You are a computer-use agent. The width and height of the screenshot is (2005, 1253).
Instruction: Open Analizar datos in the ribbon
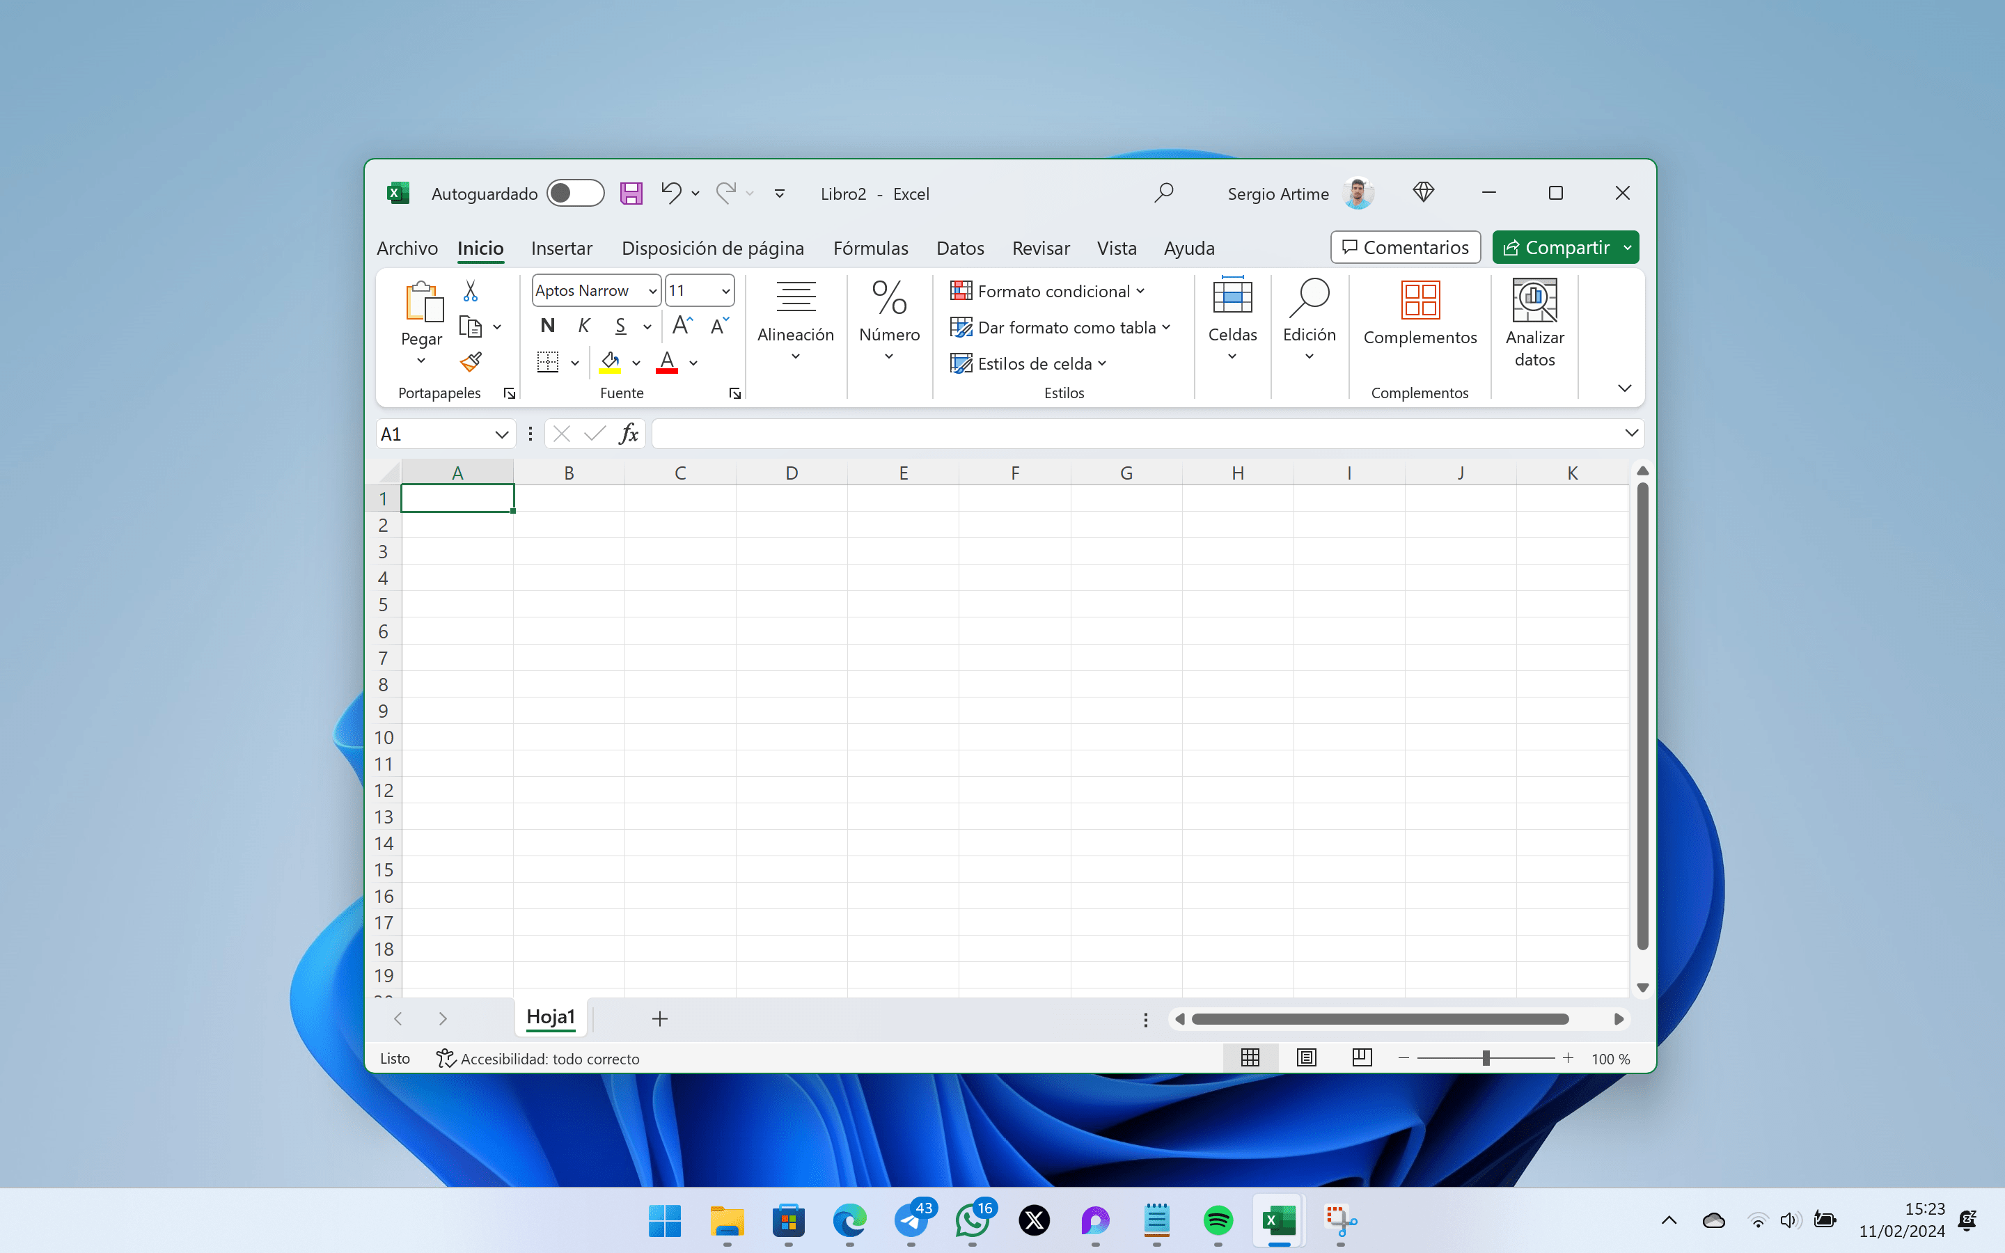coord(1534,323)
